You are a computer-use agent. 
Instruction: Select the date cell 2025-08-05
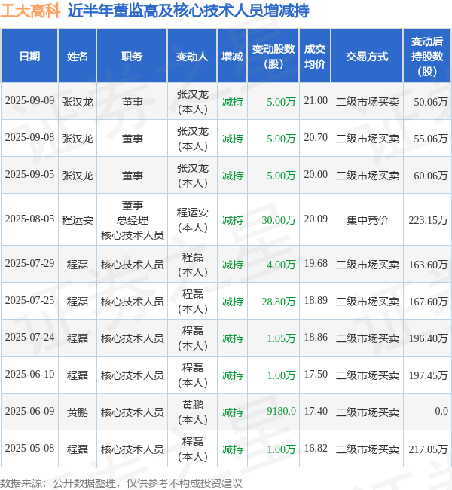click(x=29, y=219)
